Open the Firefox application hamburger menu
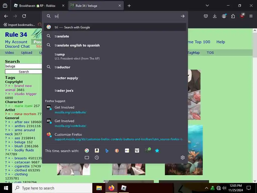 [x=251, y=16]
